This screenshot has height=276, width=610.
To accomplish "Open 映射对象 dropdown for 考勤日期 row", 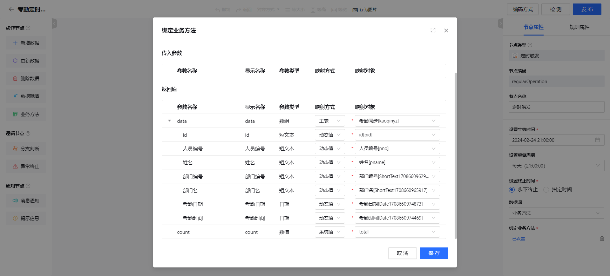I will (x=397, y=204).
